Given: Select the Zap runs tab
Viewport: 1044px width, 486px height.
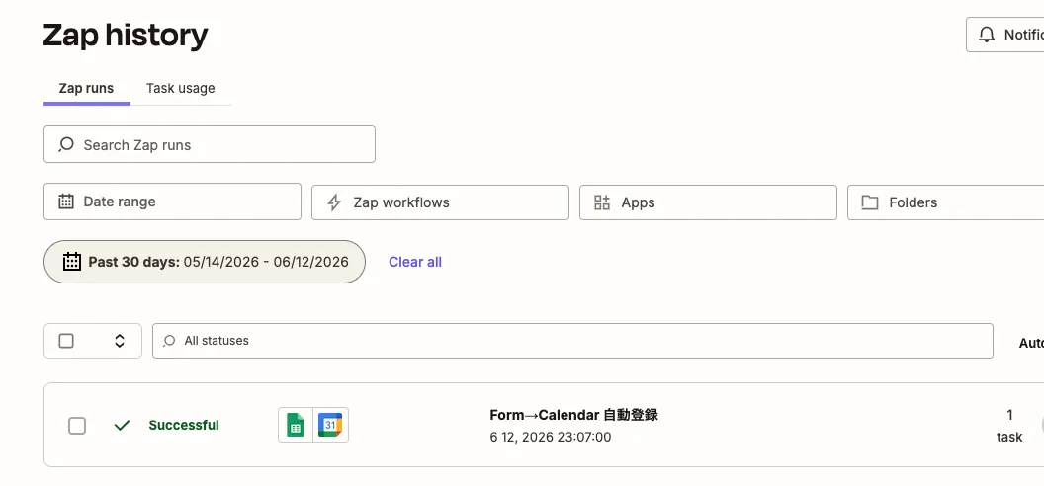Looking at the screenshot, I should pos(87,88).
